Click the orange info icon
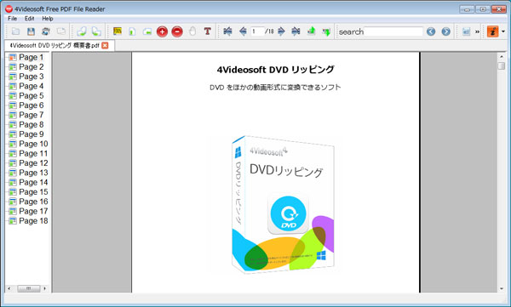The image size is (511, 307). point(492,31)
